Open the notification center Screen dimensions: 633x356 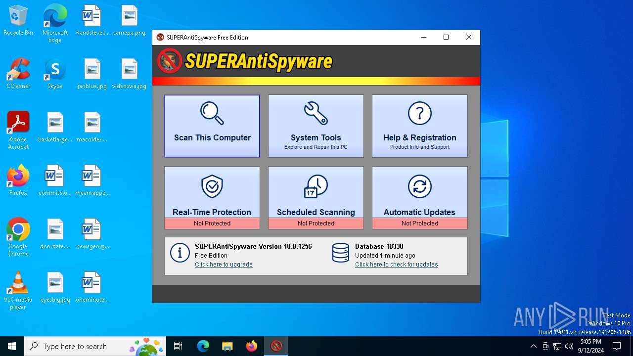pyautogui.click(x=617, y=346)
